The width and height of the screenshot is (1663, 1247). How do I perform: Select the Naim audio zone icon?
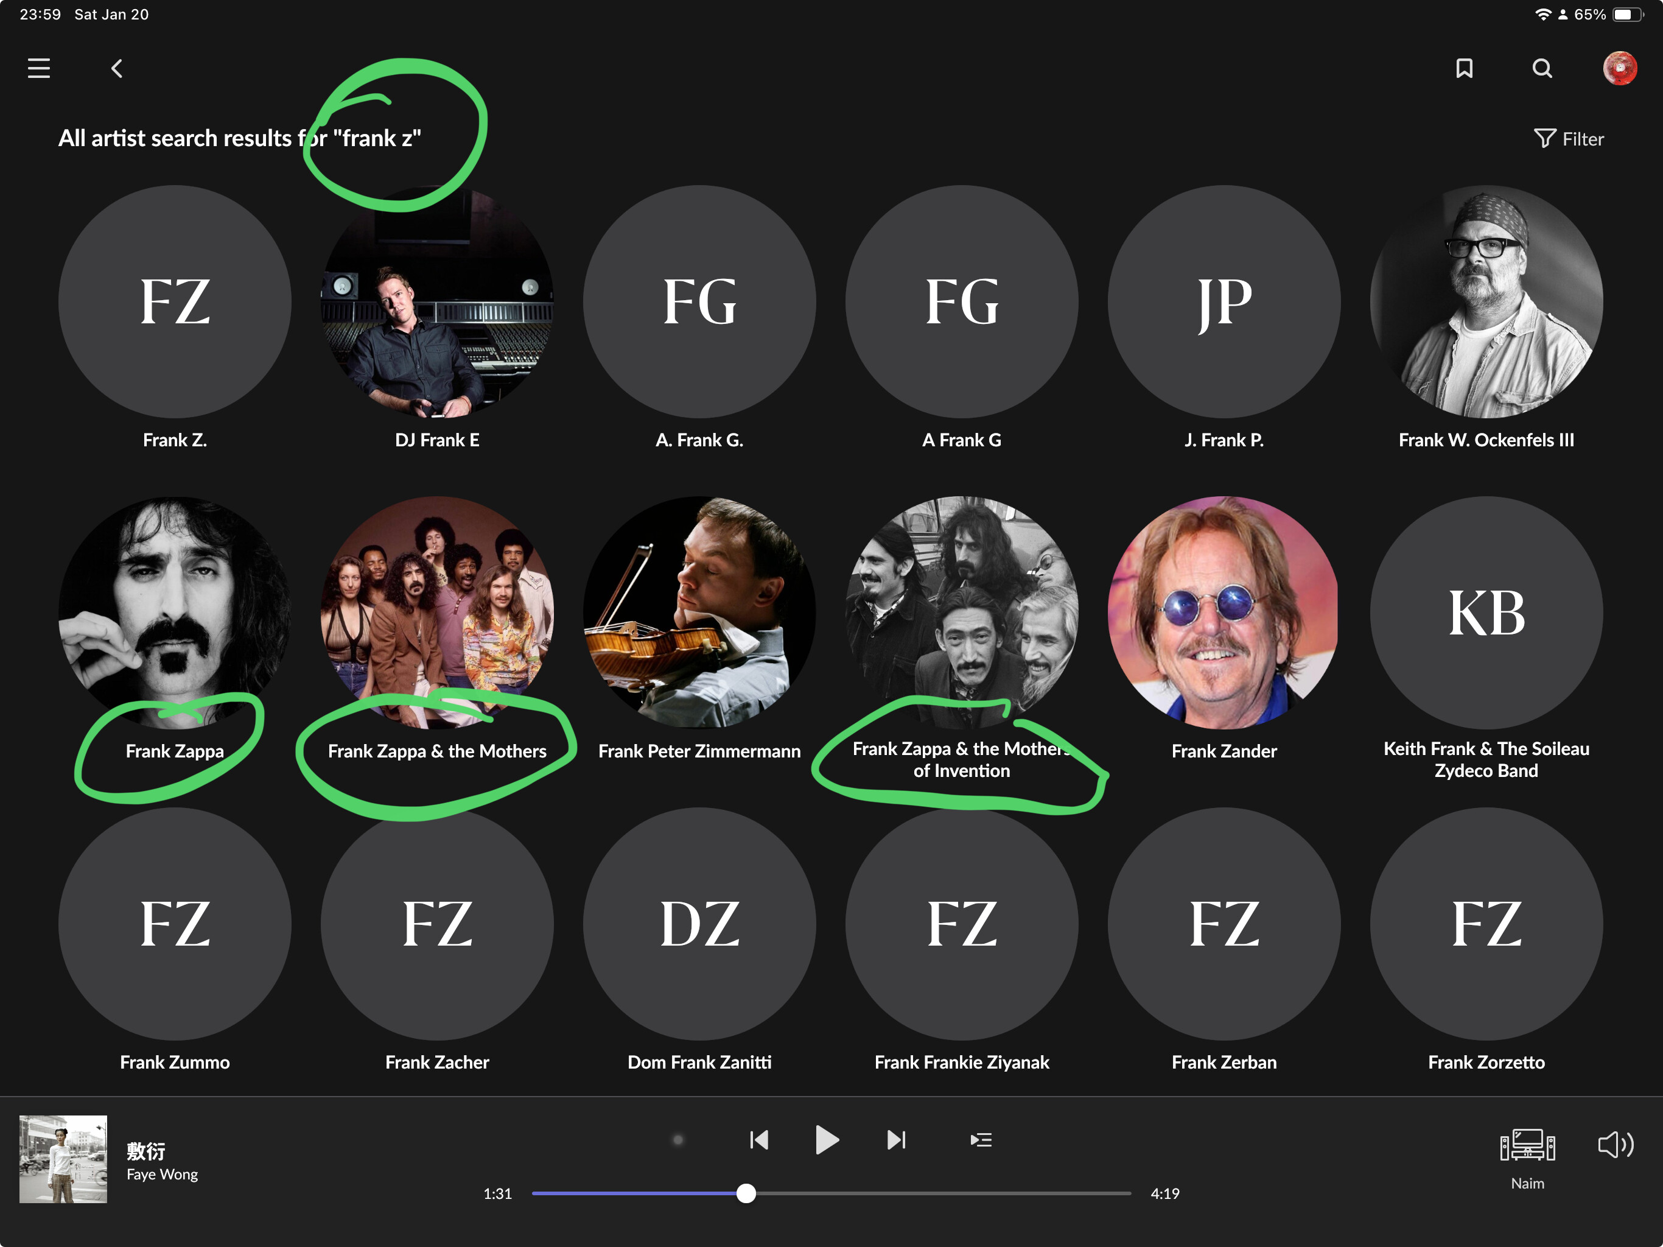pos(1527,1146)
